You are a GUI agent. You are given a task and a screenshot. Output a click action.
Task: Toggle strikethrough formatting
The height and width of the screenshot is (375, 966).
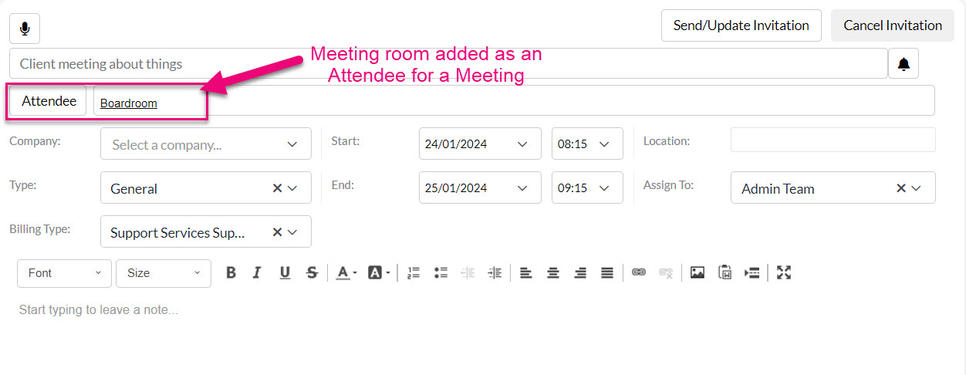(312, 272)
